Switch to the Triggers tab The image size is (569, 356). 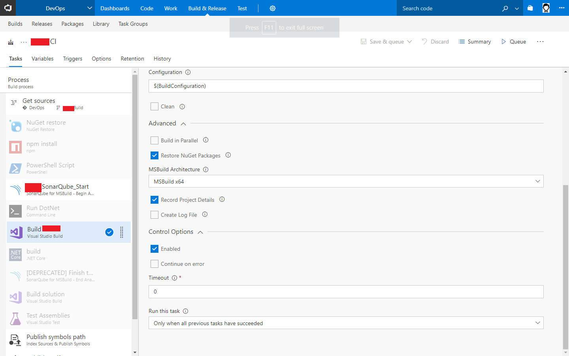click(x=73, y=59)
